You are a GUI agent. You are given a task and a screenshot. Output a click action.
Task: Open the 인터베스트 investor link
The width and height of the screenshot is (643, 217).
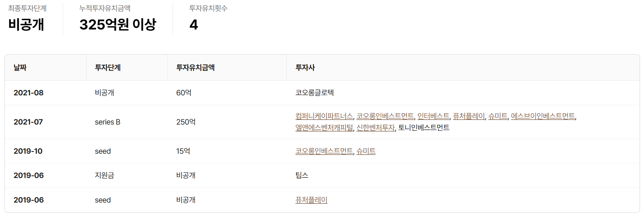(x=433, y=116)
